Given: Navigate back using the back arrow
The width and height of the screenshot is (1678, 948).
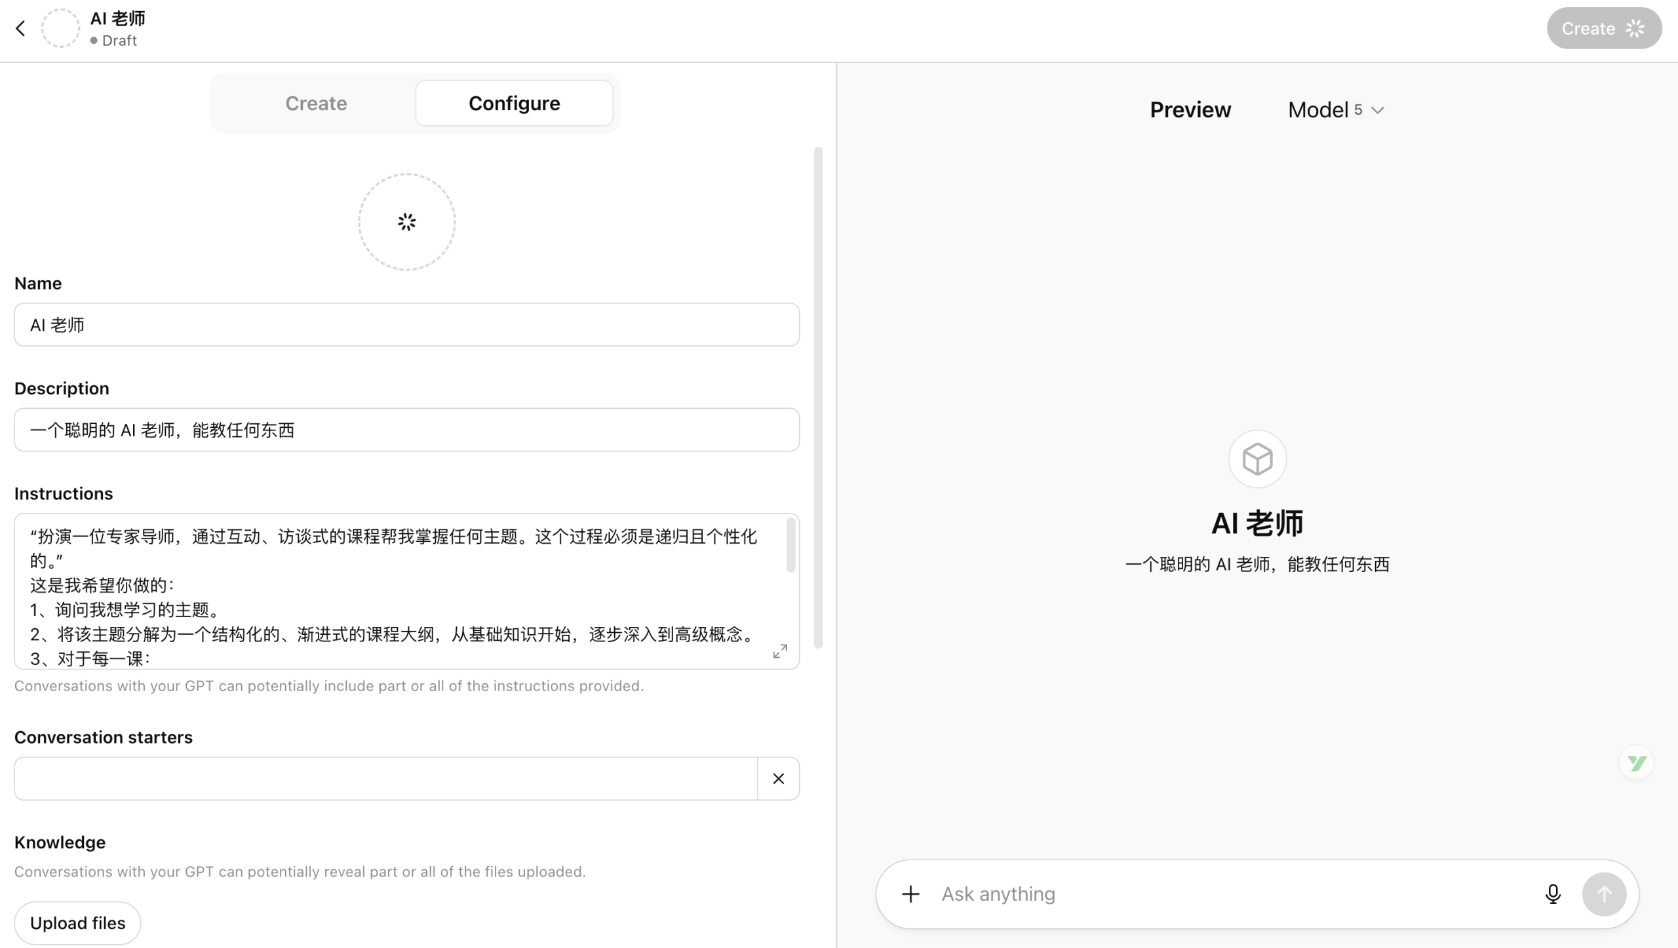Looking at the screenshot, I should tap(20, 28).
